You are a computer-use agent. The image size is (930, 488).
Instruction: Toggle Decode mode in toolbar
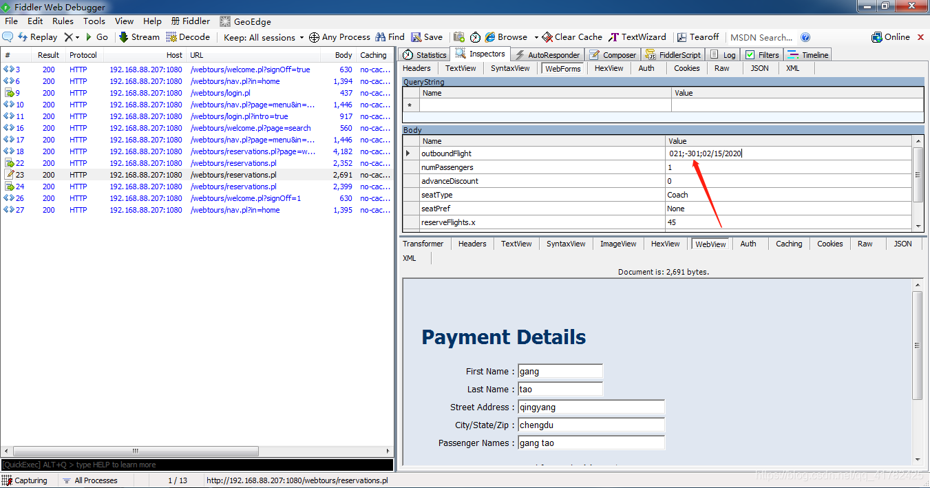point(188,37)
